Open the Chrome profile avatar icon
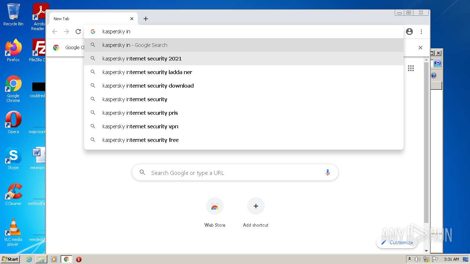470x264 pixels. 409,32
